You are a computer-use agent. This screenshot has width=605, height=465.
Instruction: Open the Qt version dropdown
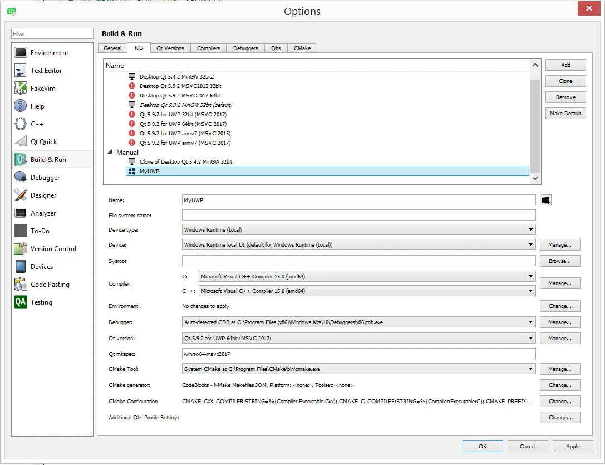click(358, 339)
